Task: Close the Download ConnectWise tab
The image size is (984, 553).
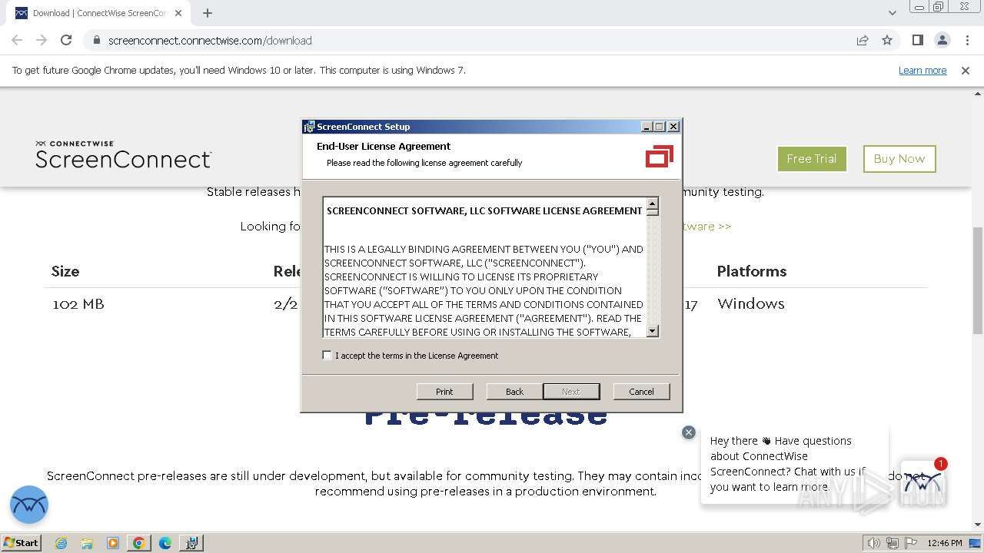Action: pyautogui.click(x=180, y=13)
